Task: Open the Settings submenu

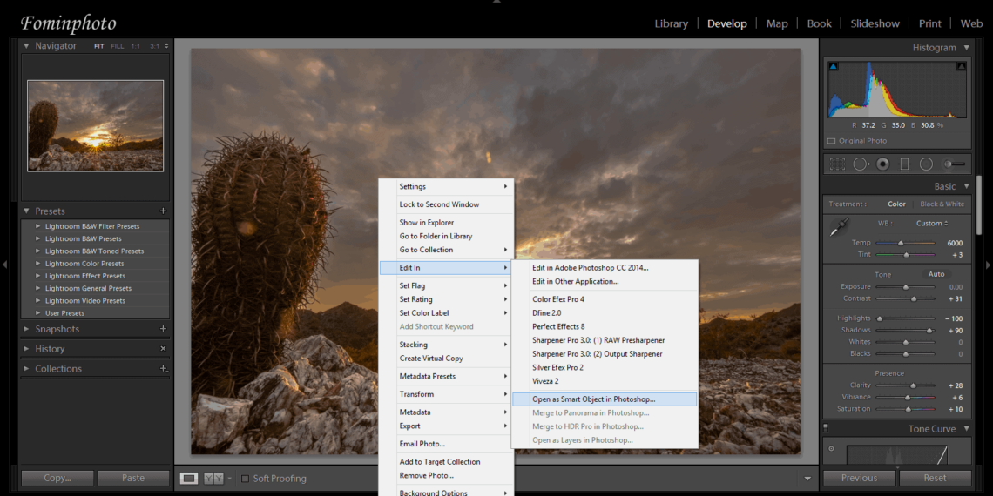Action: coord(446,186)
